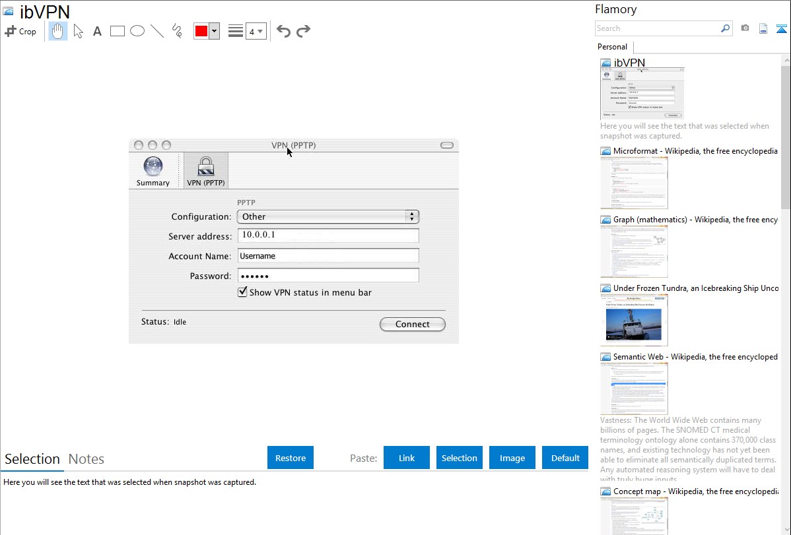Pick the rectangle shape tool
The width and height of the screenshot is (791, 535).
(118, 31)
